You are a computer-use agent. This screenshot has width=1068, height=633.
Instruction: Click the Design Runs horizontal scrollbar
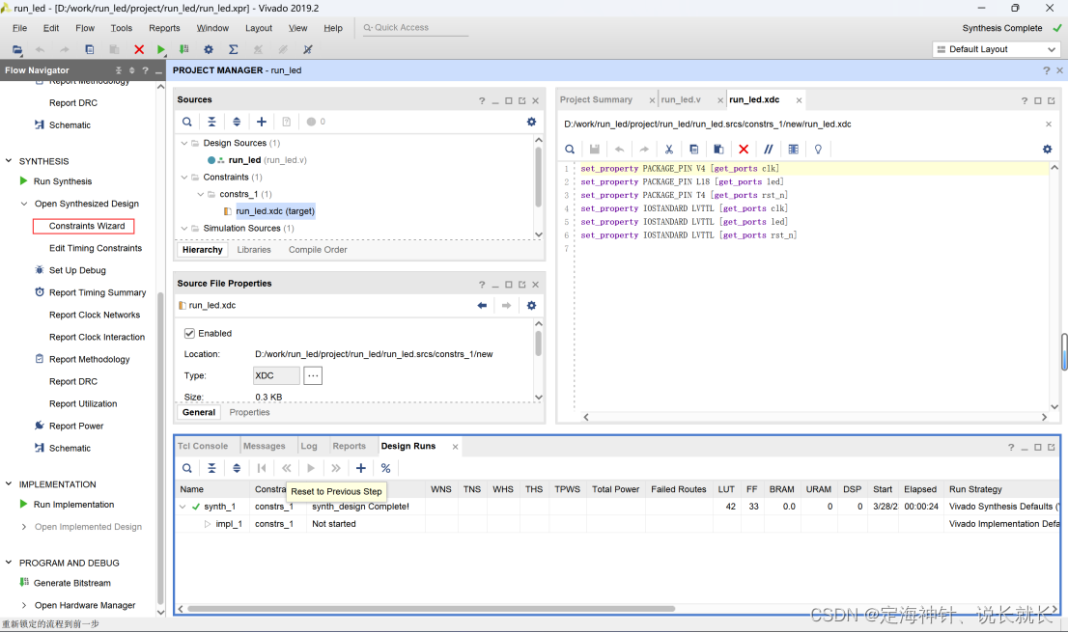431,609
